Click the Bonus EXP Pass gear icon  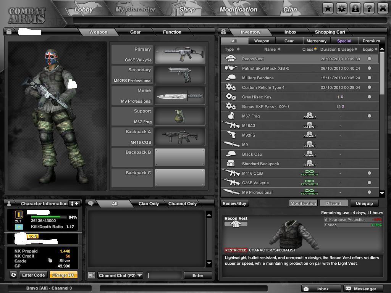(231, 106)
